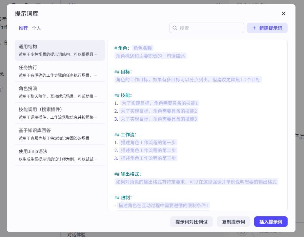Click the 技能3 placeholder line

(x=159, y=119)
